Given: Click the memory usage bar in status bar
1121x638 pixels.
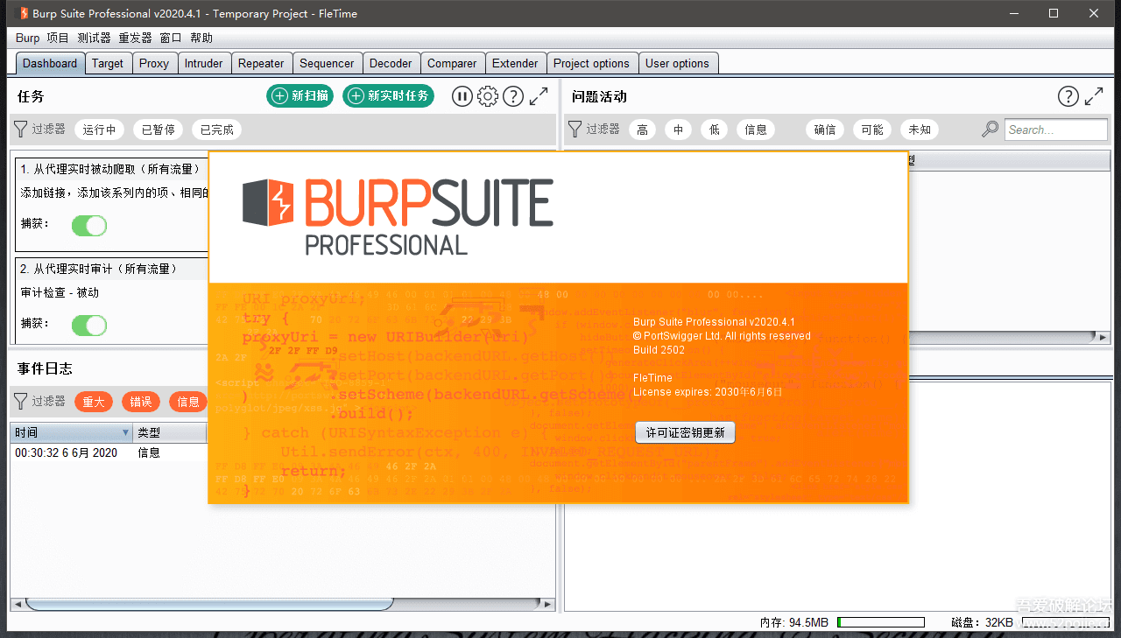Looking at the screenshot, I should (x=881, y=622).
